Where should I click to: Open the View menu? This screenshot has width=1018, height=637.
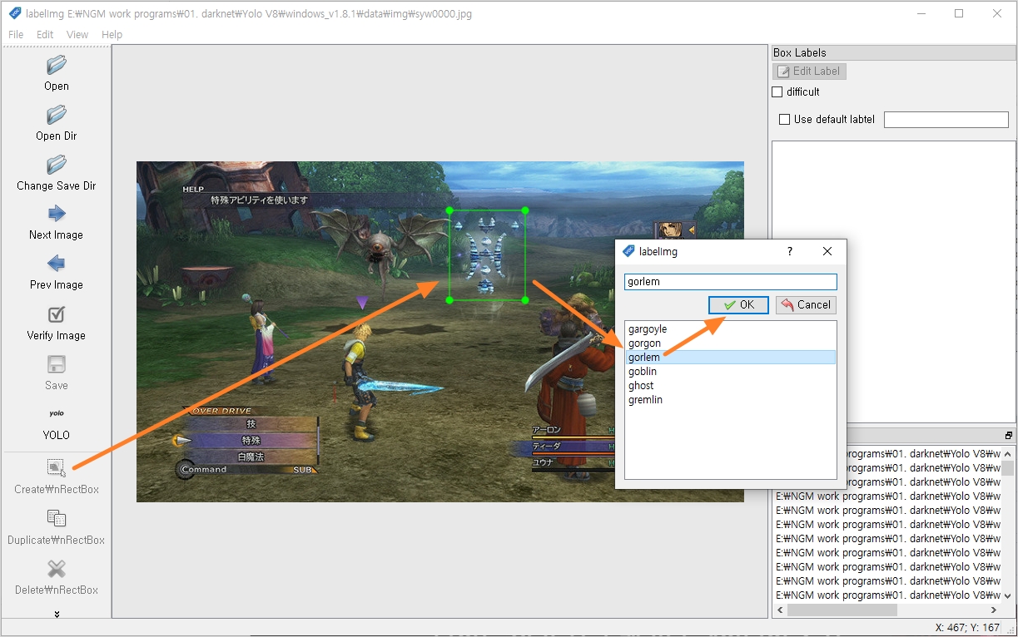pos(77,35)
